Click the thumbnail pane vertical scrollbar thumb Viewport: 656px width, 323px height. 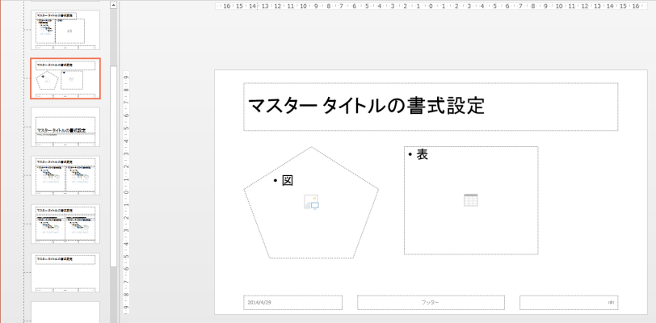coord(113,166)
